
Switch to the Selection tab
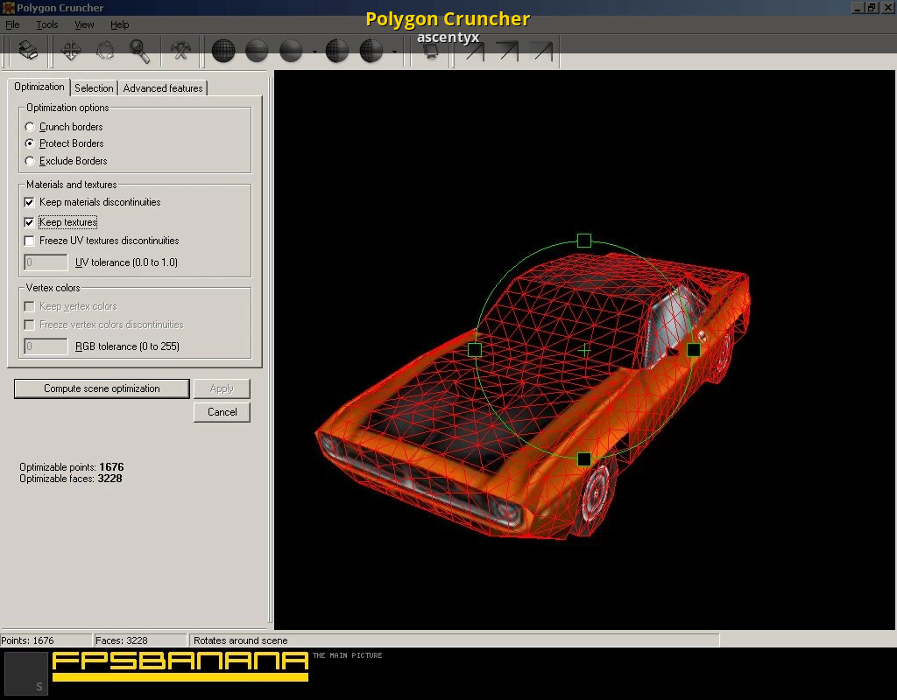click(94, 88)
